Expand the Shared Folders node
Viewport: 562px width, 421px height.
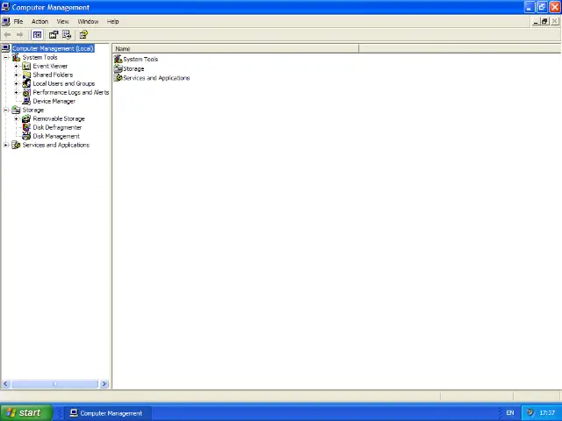coord(16,75)
